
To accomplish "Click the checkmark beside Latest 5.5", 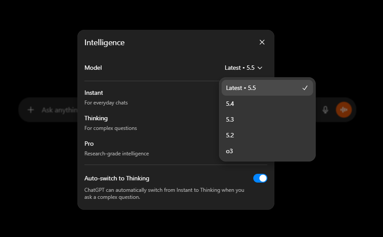I will (x=305, y=88).
